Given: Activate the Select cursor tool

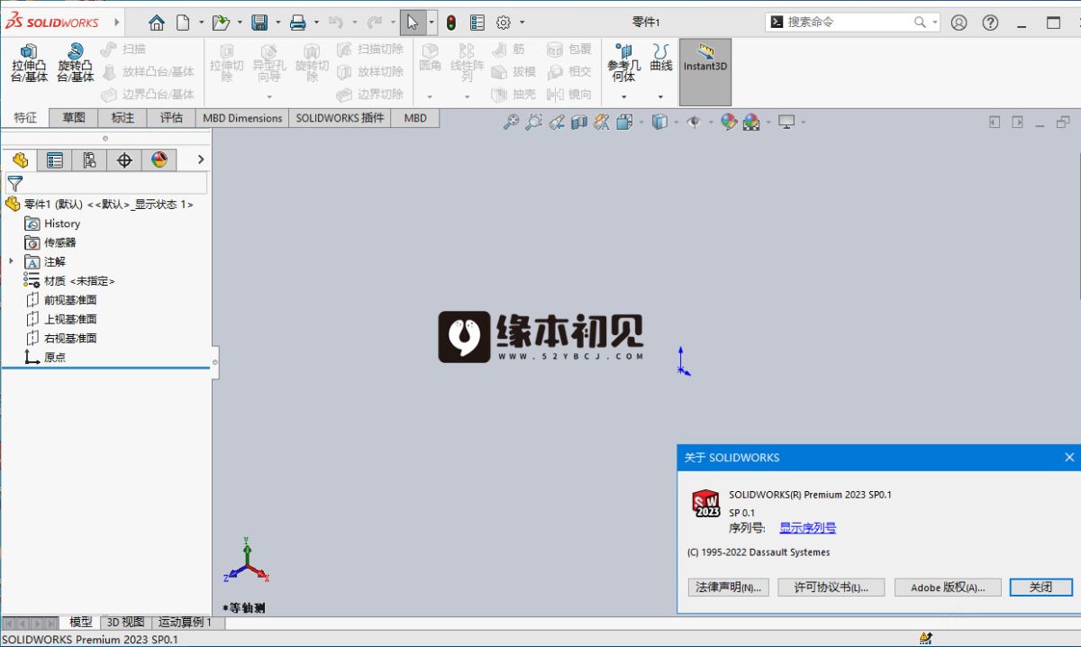Looking at the screenshot, I should click(413, 23).
